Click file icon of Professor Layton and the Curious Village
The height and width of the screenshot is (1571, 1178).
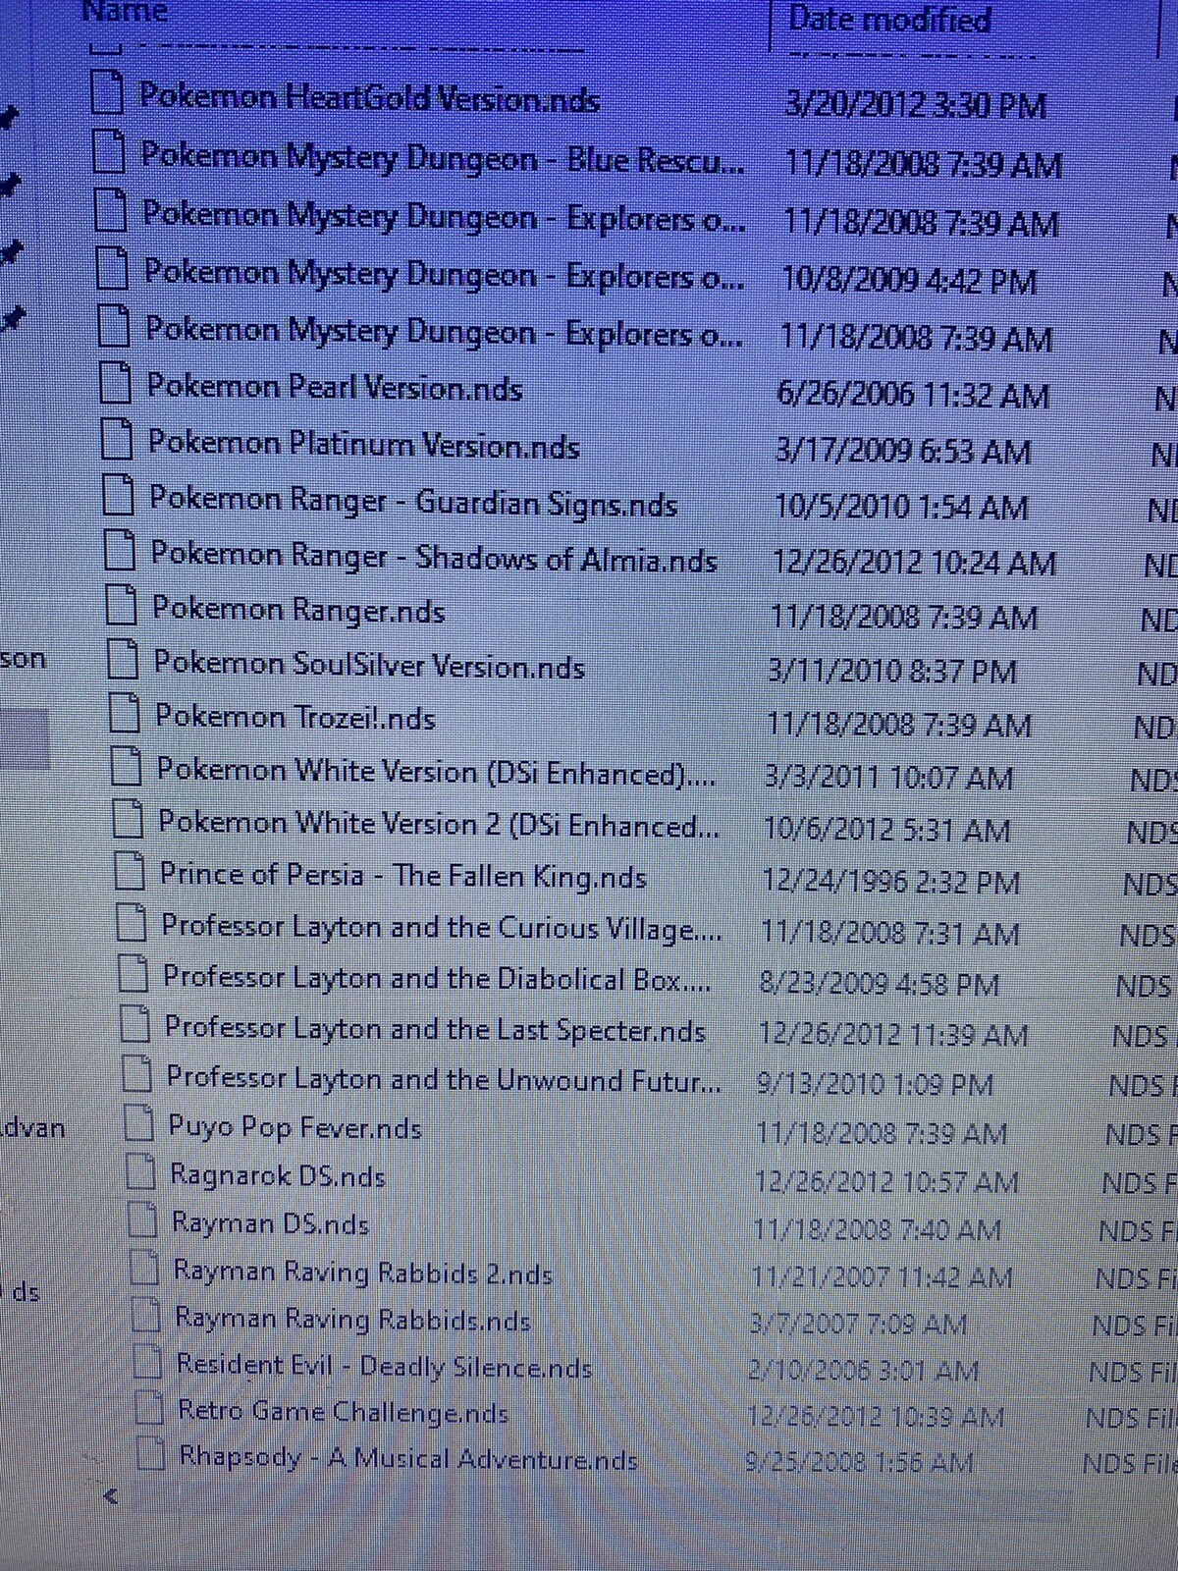pyautogui.click(x=131, y=922)
